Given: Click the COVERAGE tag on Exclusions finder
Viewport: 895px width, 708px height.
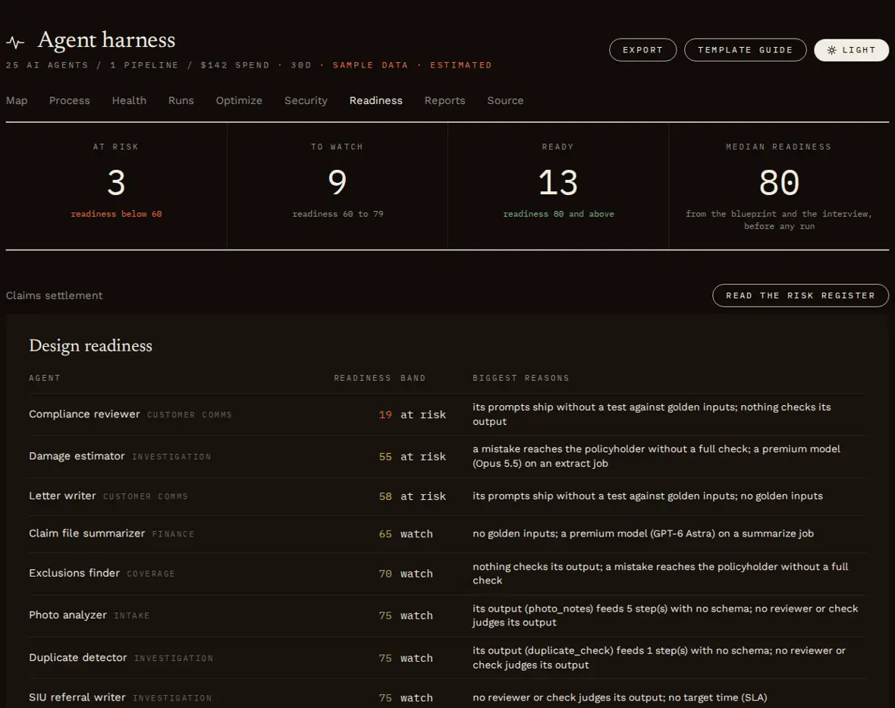Looking at the screenshot, I should coord(151,574).
